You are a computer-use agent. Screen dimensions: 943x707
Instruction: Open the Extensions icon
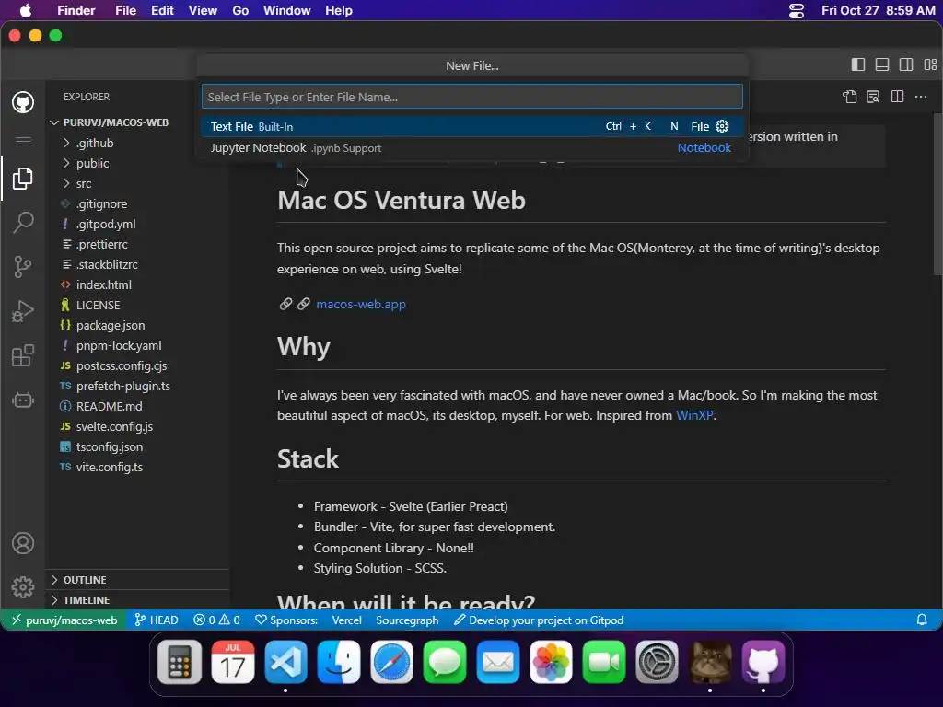point(23,355)
